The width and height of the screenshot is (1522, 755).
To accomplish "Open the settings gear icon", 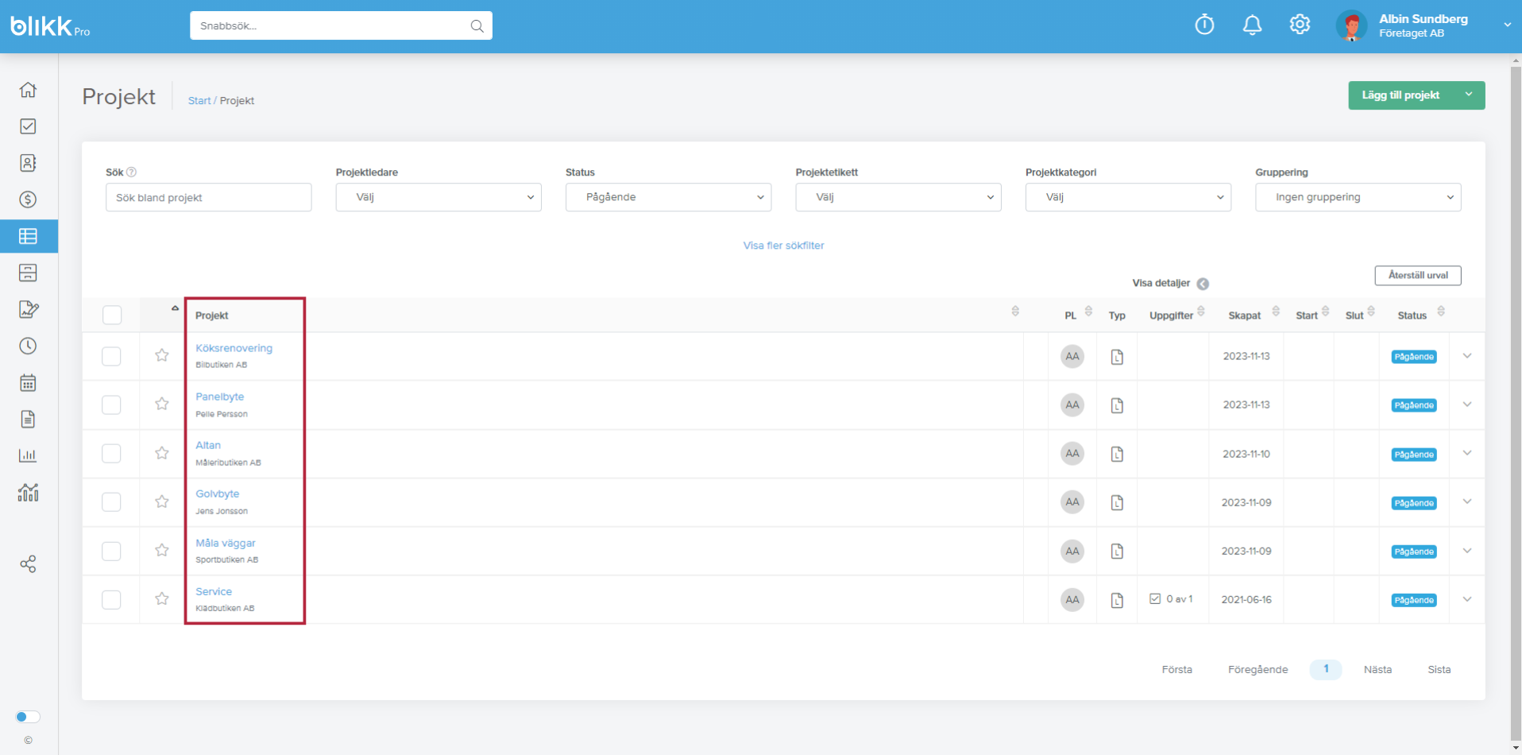I will pos(1300,25).
